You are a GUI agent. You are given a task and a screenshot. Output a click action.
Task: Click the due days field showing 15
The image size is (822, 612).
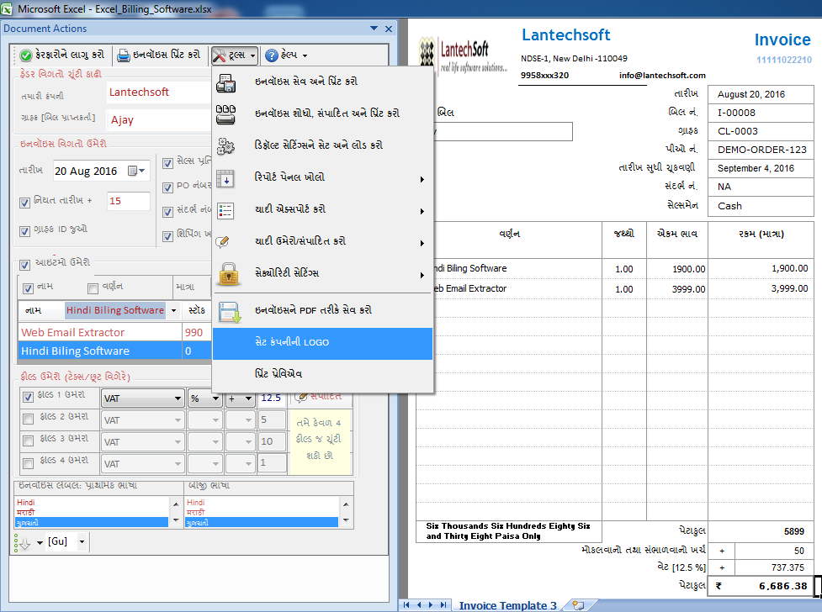129,201
